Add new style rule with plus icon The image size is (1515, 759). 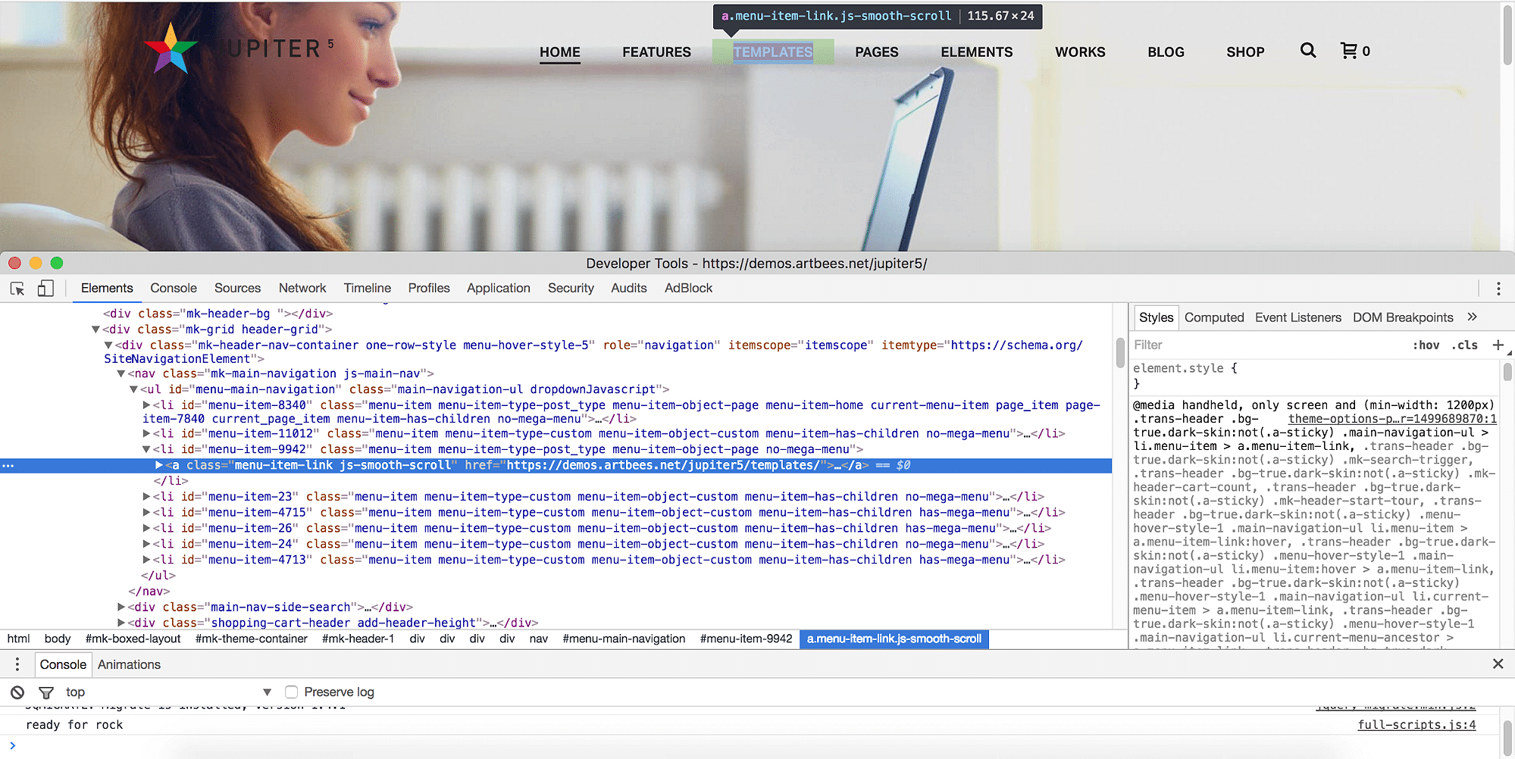1498,345
